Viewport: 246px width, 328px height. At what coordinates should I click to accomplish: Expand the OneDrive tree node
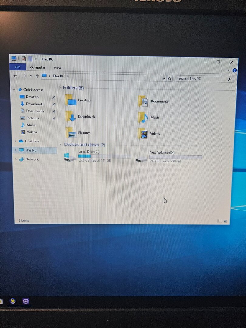tap(15, 141)
